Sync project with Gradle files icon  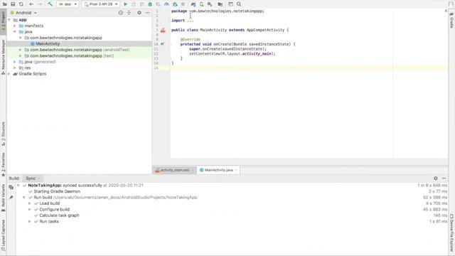193,4
